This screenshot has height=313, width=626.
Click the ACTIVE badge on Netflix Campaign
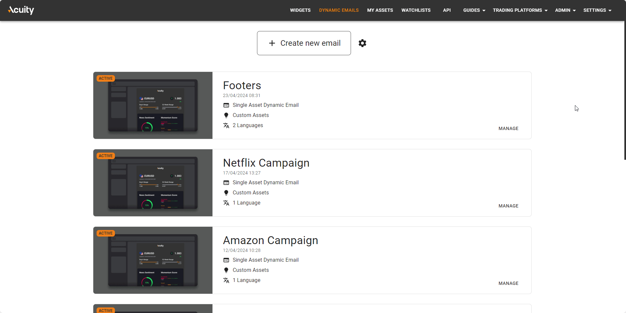106,156
